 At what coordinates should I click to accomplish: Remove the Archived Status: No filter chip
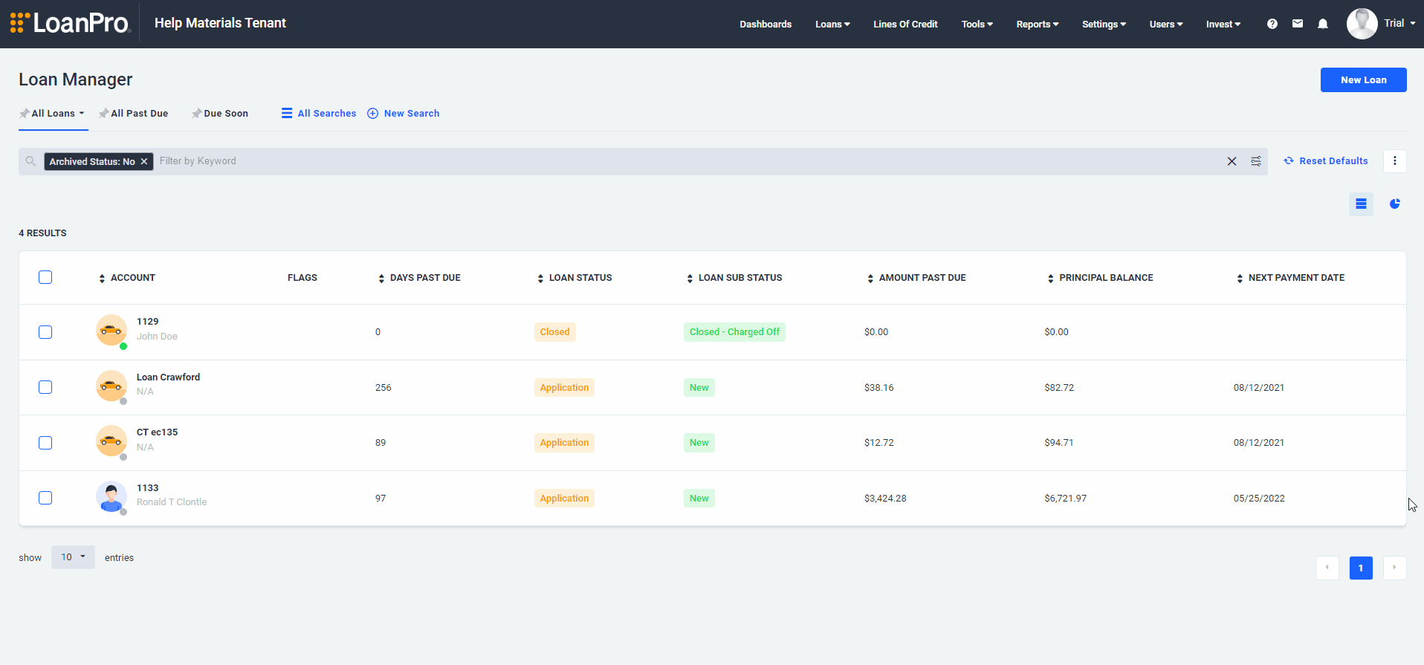point(144,161)
